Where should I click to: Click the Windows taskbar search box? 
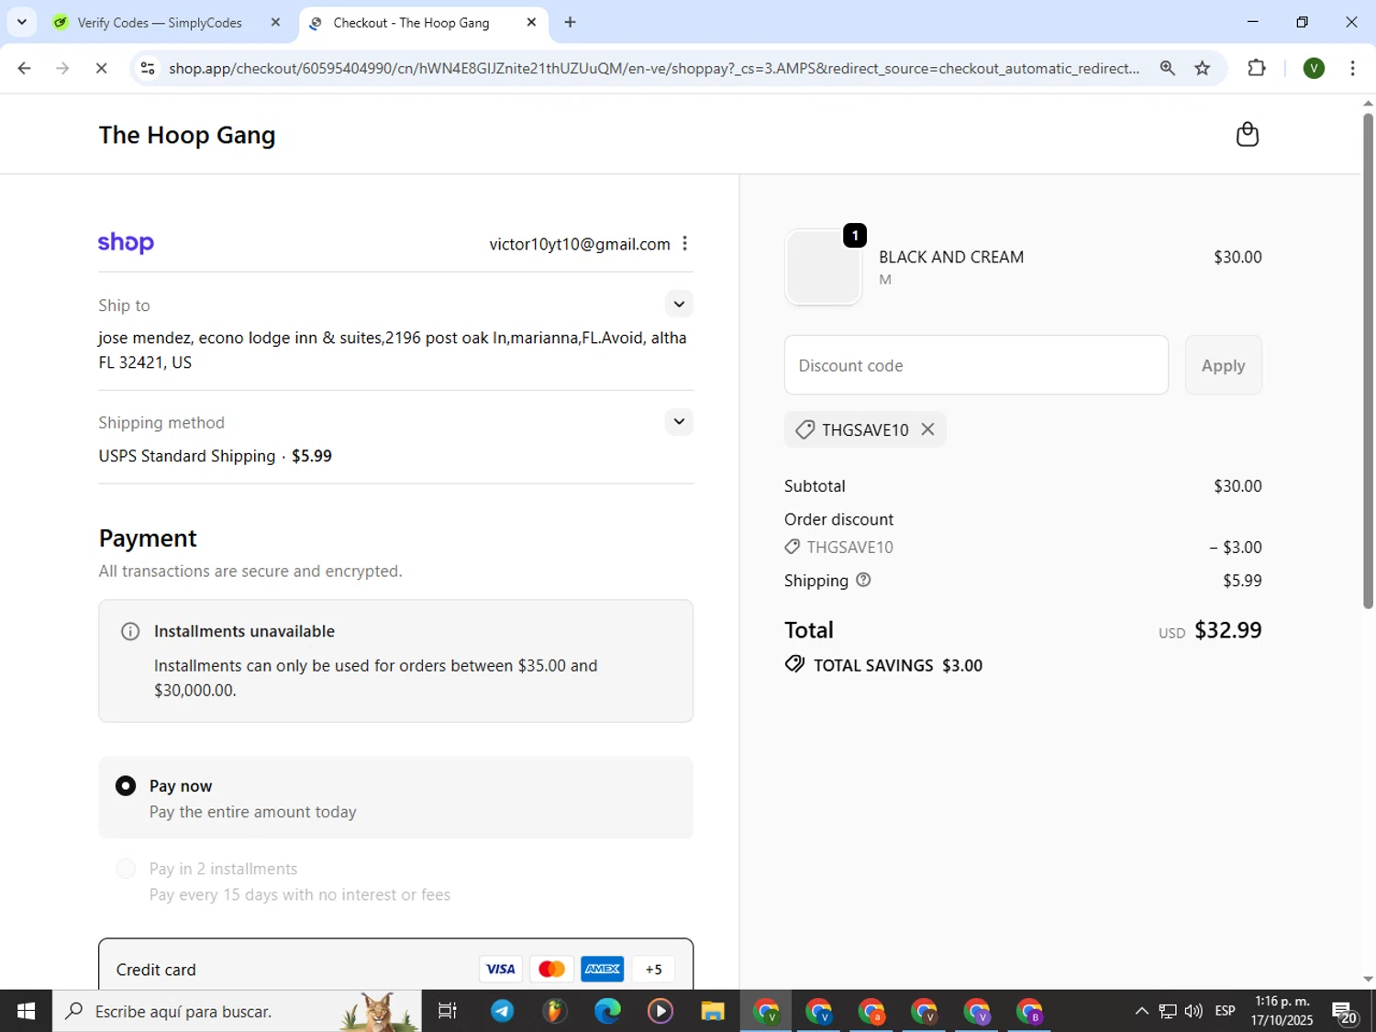237,1011
